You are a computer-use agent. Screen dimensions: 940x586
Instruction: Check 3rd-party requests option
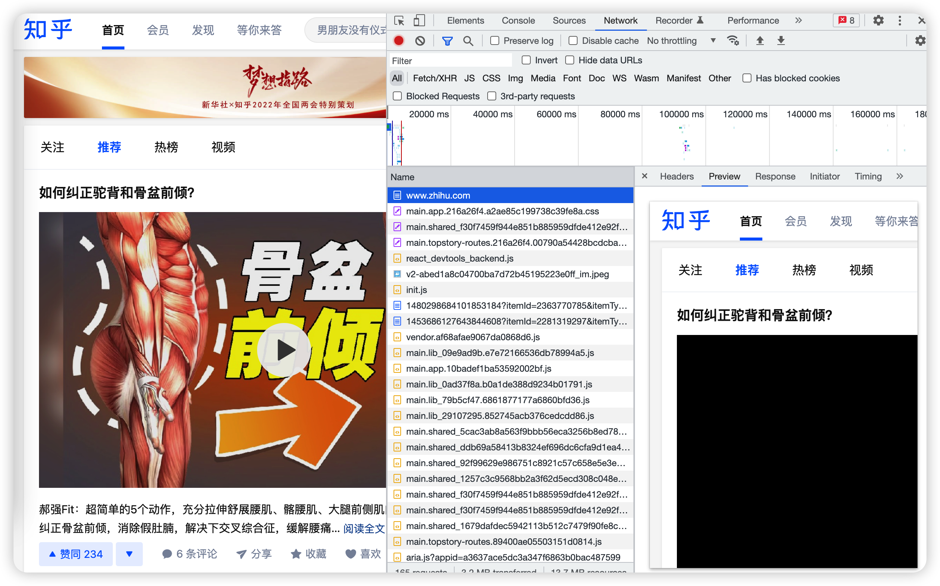[491, 96]
